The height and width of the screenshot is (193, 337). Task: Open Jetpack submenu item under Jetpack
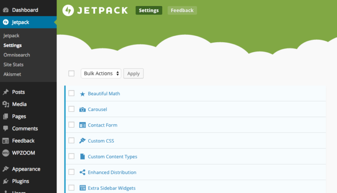tap(11, 36)
